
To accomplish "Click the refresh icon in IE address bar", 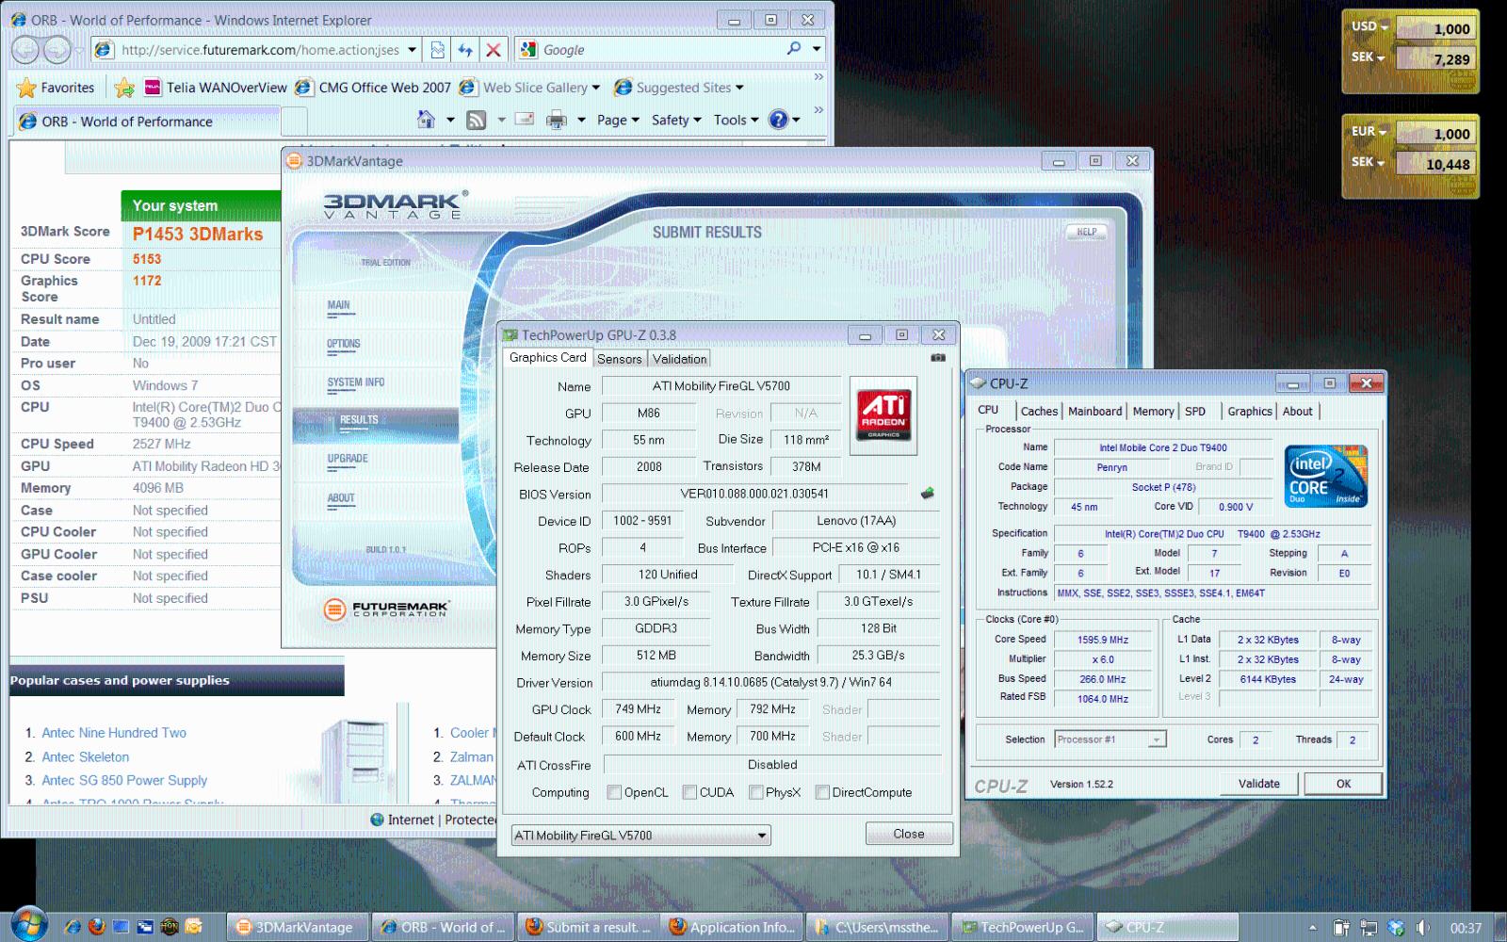I will coord(465,50).
